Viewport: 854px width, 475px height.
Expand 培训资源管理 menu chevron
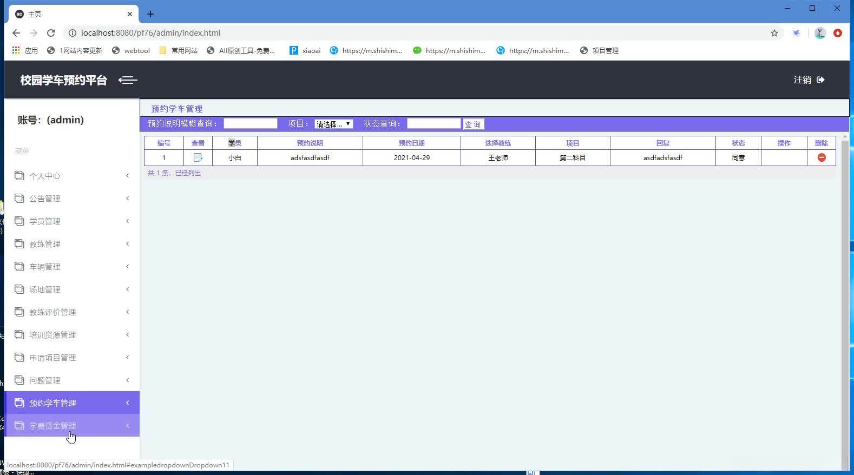tap(128, 334)
